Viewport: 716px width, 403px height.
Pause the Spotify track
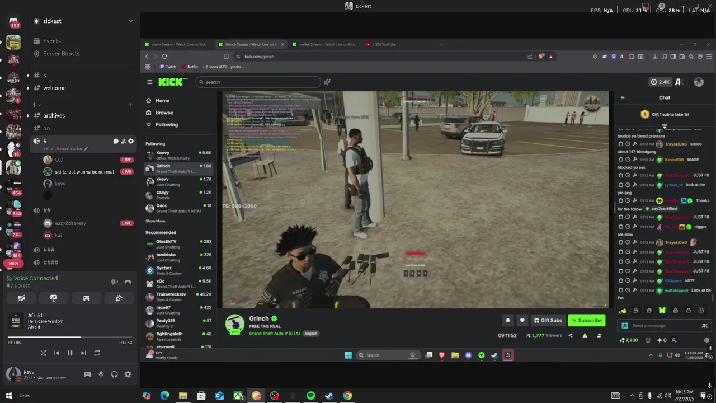(70, 353)
